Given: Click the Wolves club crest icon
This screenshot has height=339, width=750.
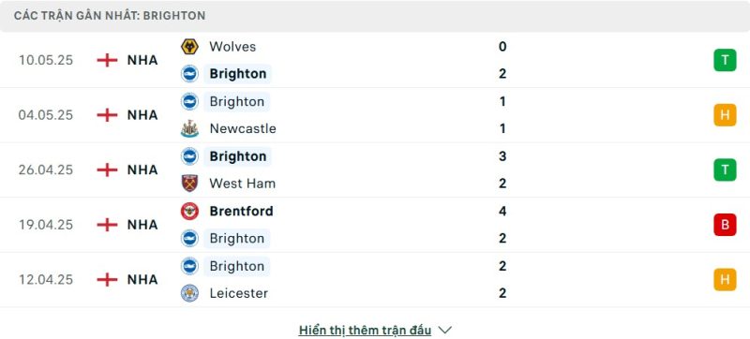Looking at the screenshot, I should [x=190, y=47].
